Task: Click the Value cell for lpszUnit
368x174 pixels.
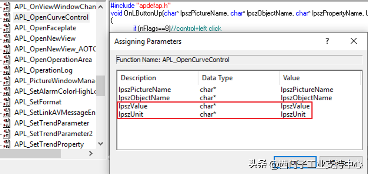Action: point(293,114)
